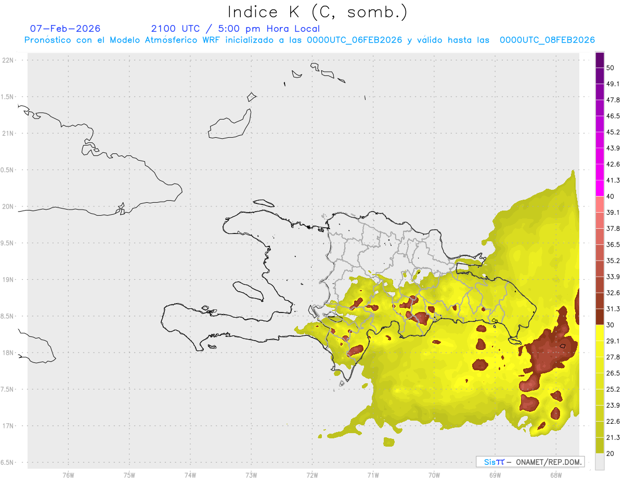Click the colorbar label "33.9"

[613, 277]
